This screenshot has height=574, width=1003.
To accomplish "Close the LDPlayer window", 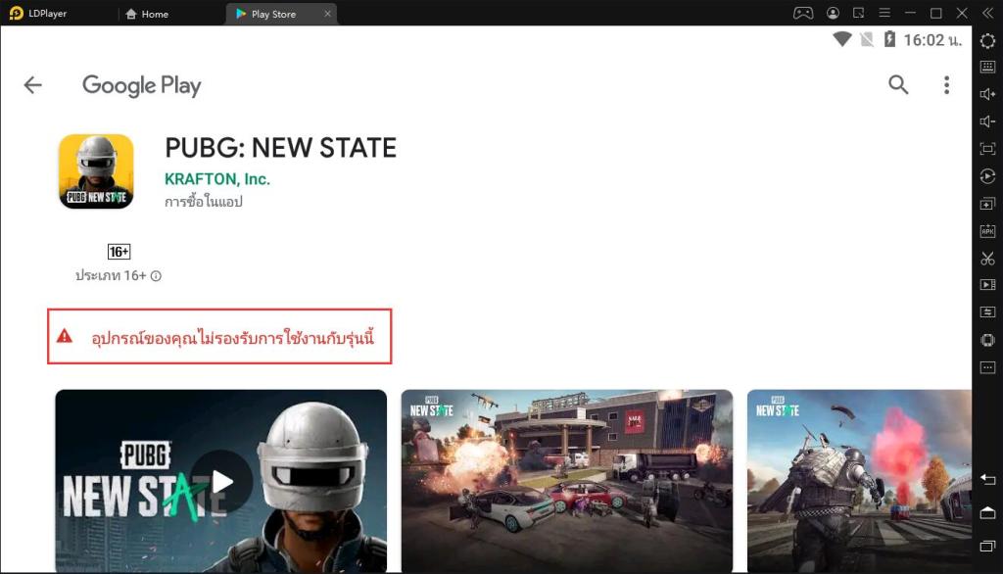I will click(962, 13).
